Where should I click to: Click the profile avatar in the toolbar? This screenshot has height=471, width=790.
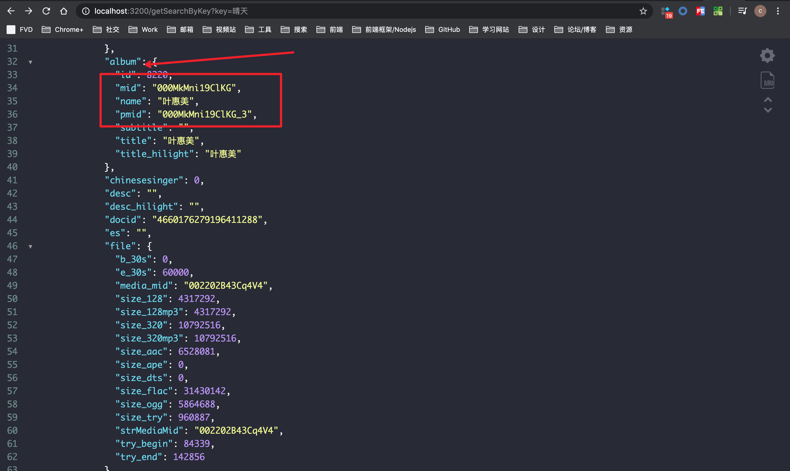tap(760, 12)
